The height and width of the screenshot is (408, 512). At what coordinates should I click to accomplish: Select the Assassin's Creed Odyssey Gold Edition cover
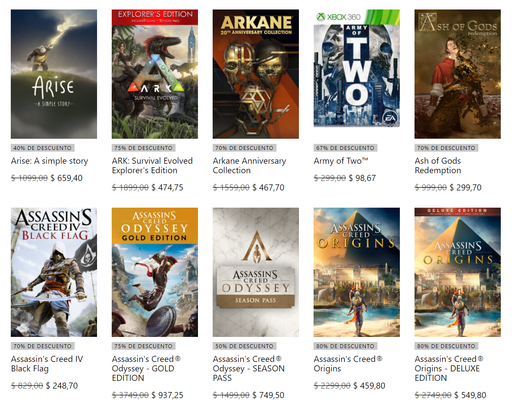(x=155, y=272)
